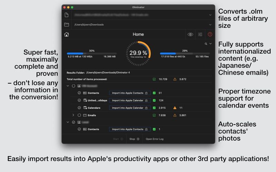Toggle the first account selection circle

[73, 86]
